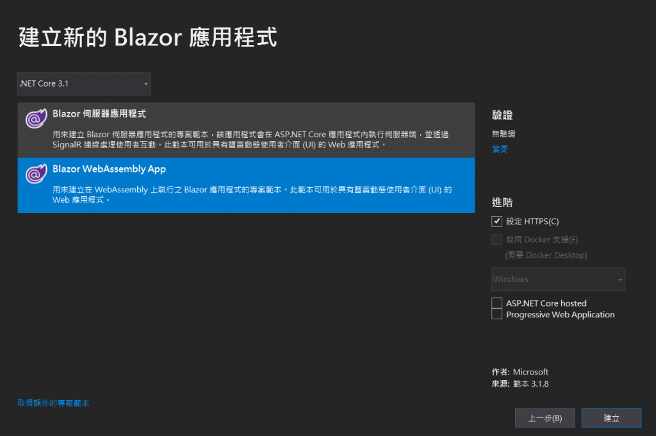Open the .NET Core 3.1 framework dropdown
This screenshot has height=436, width=656.
84,83
